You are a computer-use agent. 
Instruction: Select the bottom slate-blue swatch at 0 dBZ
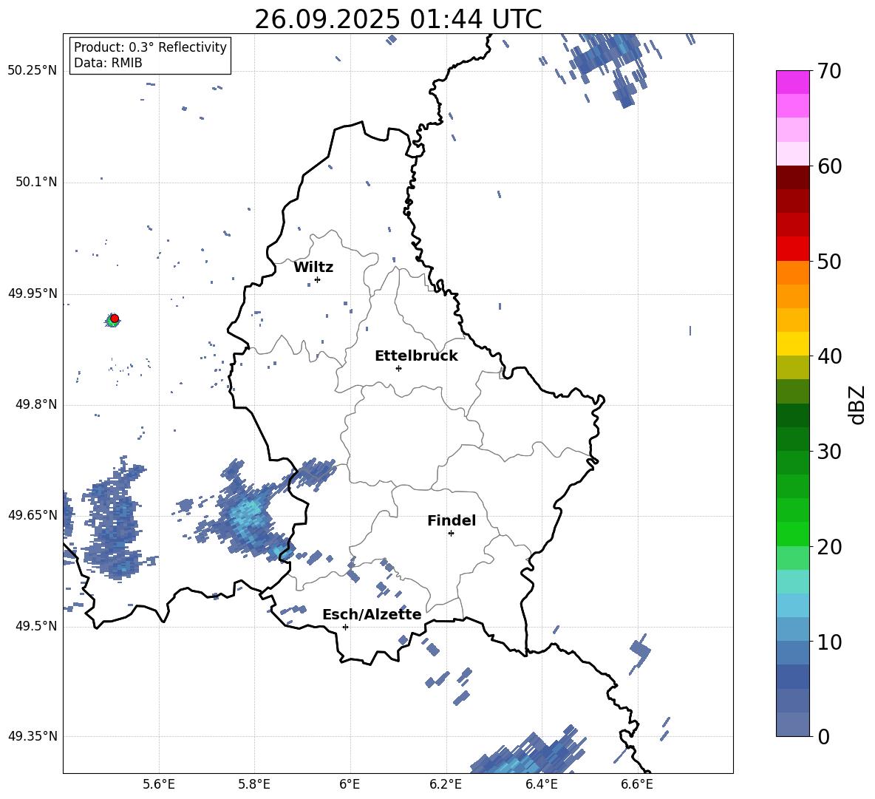pos(792,724)
